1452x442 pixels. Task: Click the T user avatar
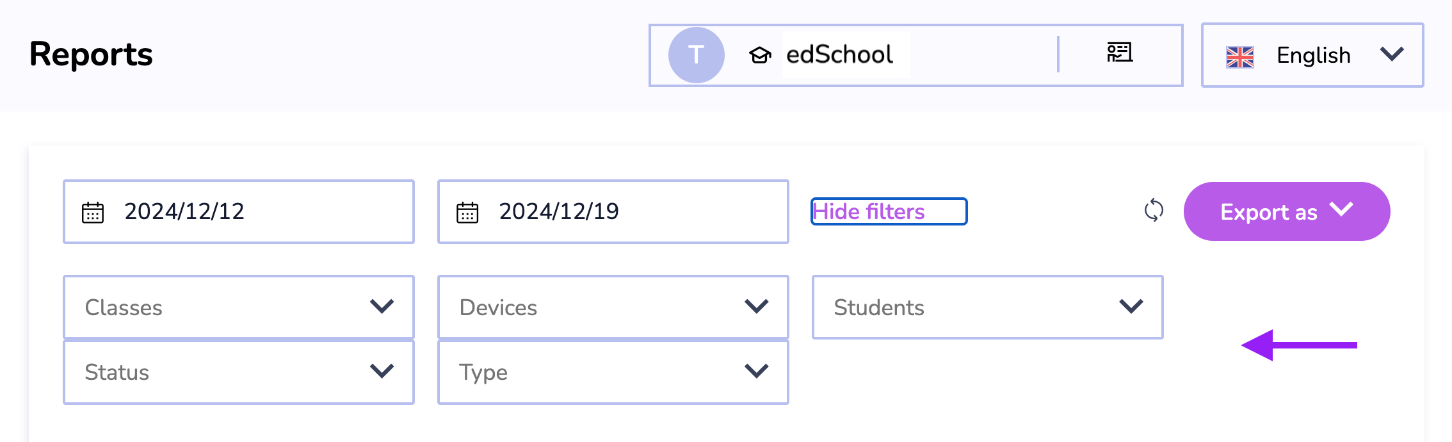[x=696, y=55]
